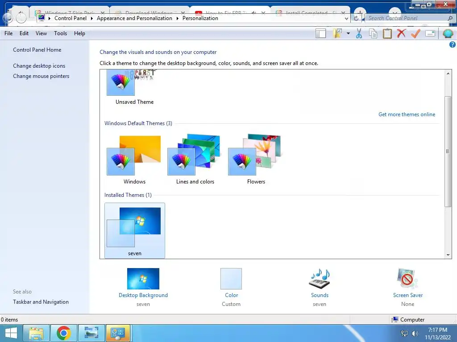
Task: Click the Properties card icon
Action: 430,33
